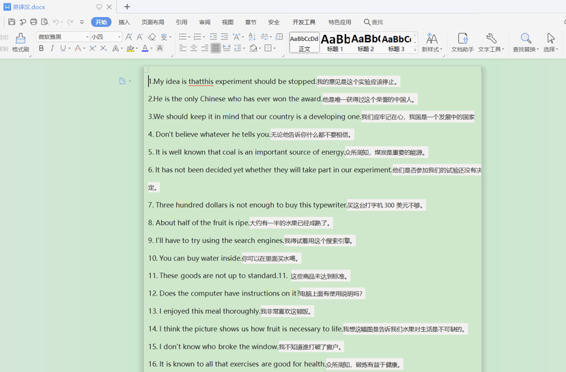Viewport: 566px width, 372px height.
Task: Toggle center alignment
Action: (x=194, y=48)
